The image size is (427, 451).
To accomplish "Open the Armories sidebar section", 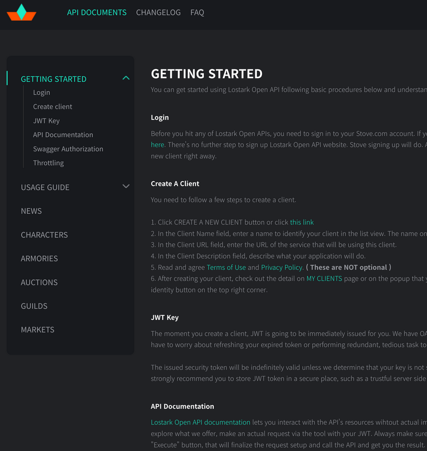I will (x=39, y=259).
